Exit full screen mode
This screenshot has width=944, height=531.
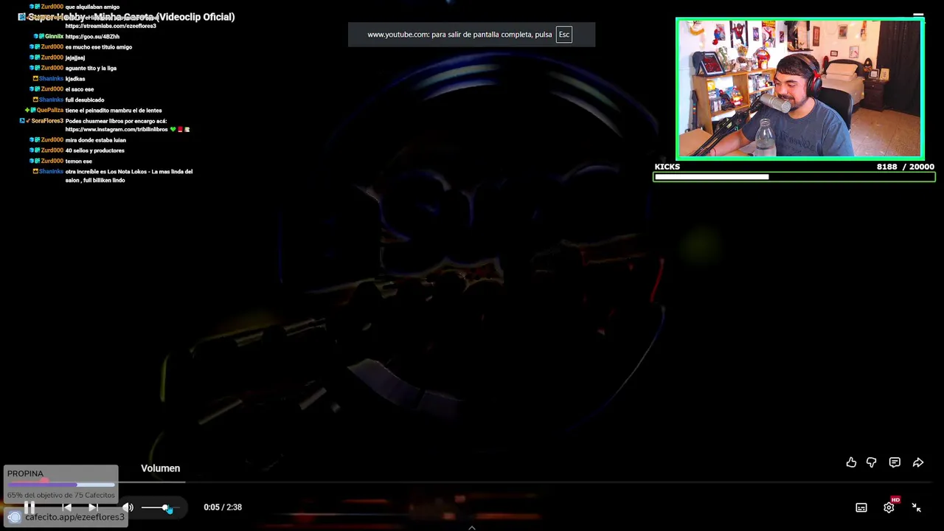coord(917,507)
